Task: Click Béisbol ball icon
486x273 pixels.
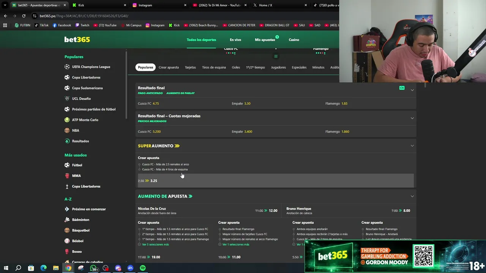Action: click(x=67, y=241)
